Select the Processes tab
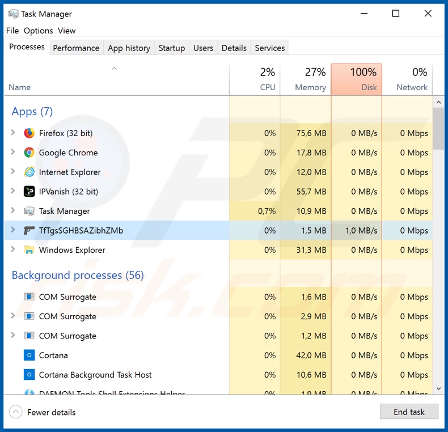This screenshot has width=448, height=432. (27, 46)
